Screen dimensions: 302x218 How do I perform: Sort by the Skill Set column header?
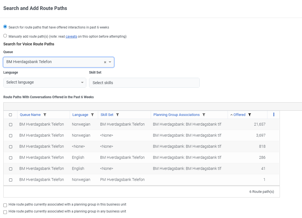pos(107,115)
